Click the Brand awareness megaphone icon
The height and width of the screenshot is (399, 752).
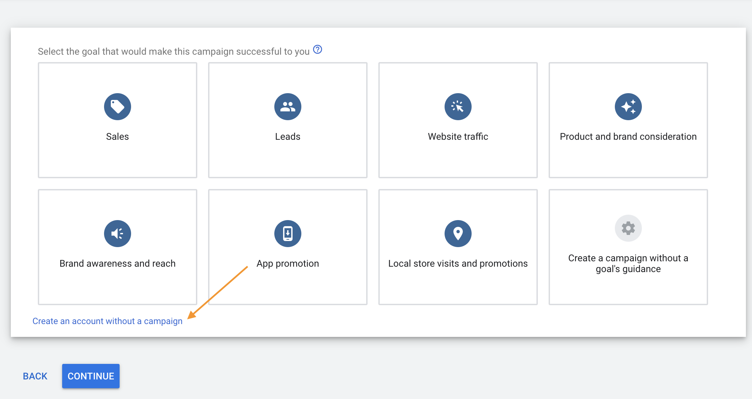click(x=117, y=234)
